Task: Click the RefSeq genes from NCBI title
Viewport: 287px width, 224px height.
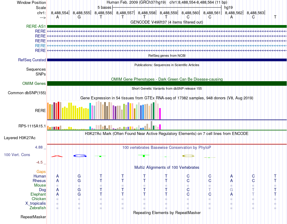Action: click(167, 56)
